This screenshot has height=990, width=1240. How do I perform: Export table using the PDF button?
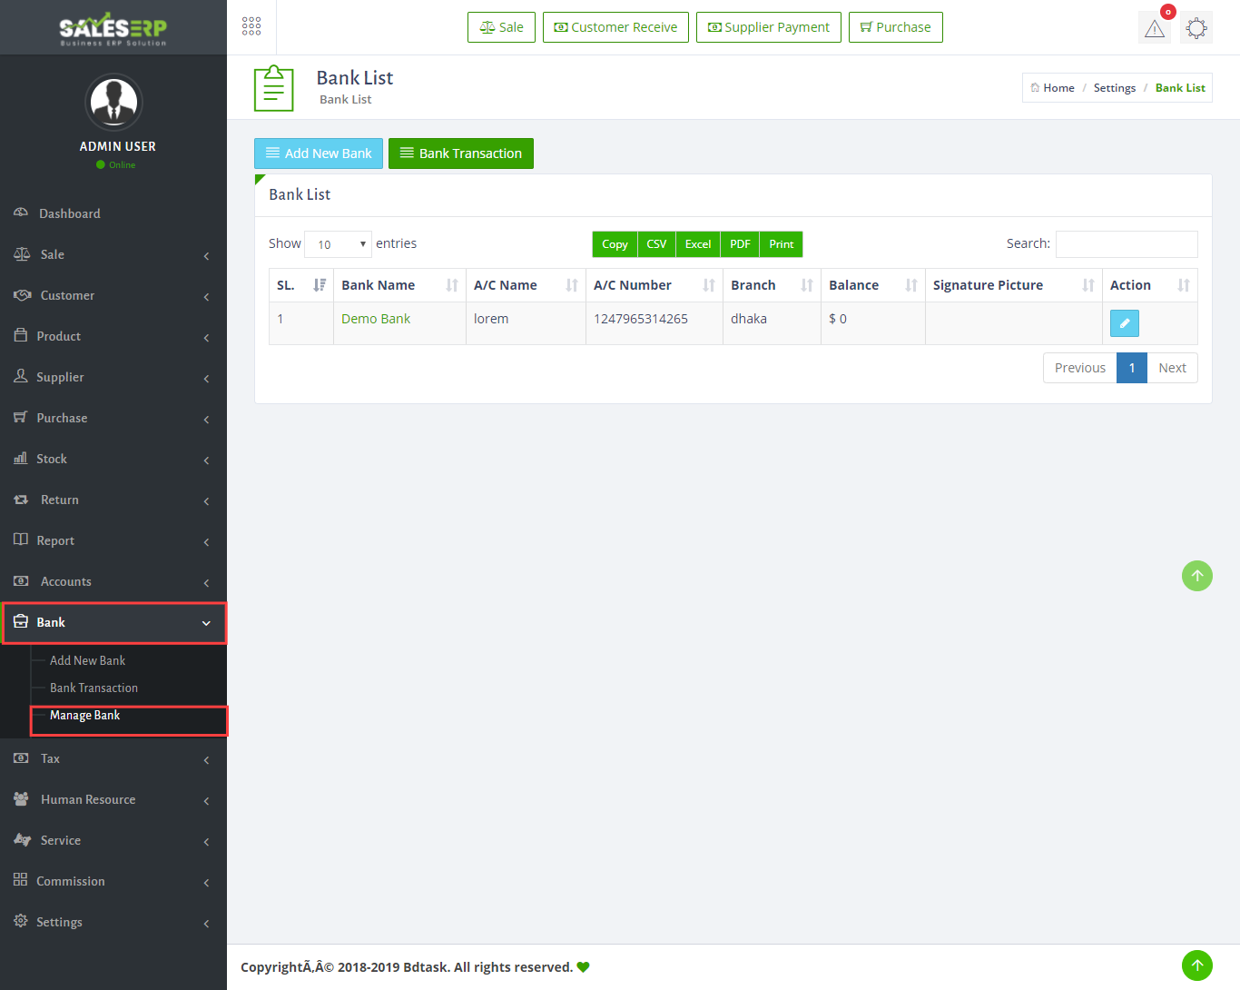[x=740, y=244]
